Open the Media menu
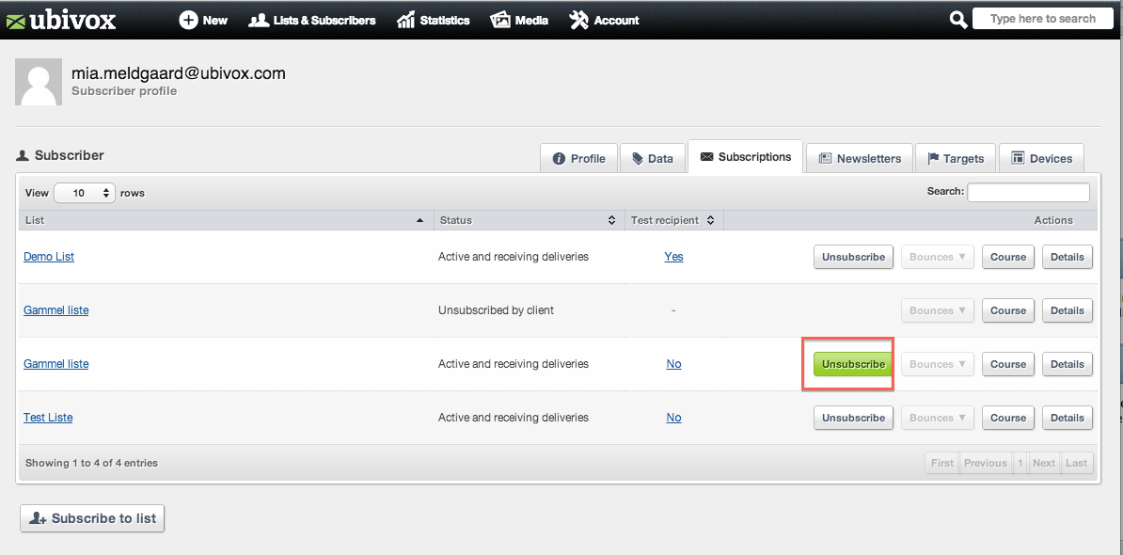1123x555 pixels. tap(519, 20)
